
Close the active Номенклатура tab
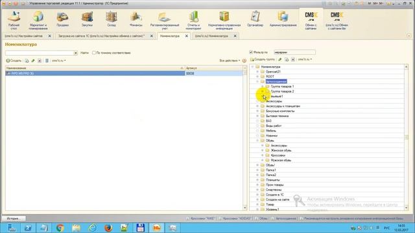(186, 36)
